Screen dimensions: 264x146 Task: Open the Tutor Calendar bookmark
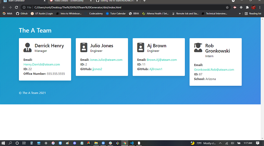coord(116,13)
